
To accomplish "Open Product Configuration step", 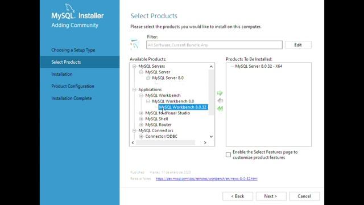I will click(x=73, y=86).
